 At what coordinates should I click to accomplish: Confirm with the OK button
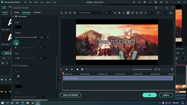pyautogui.click(x=150, y=95)
